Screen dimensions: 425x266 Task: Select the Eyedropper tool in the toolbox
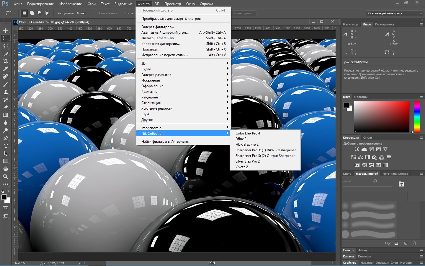click(6, 69)
